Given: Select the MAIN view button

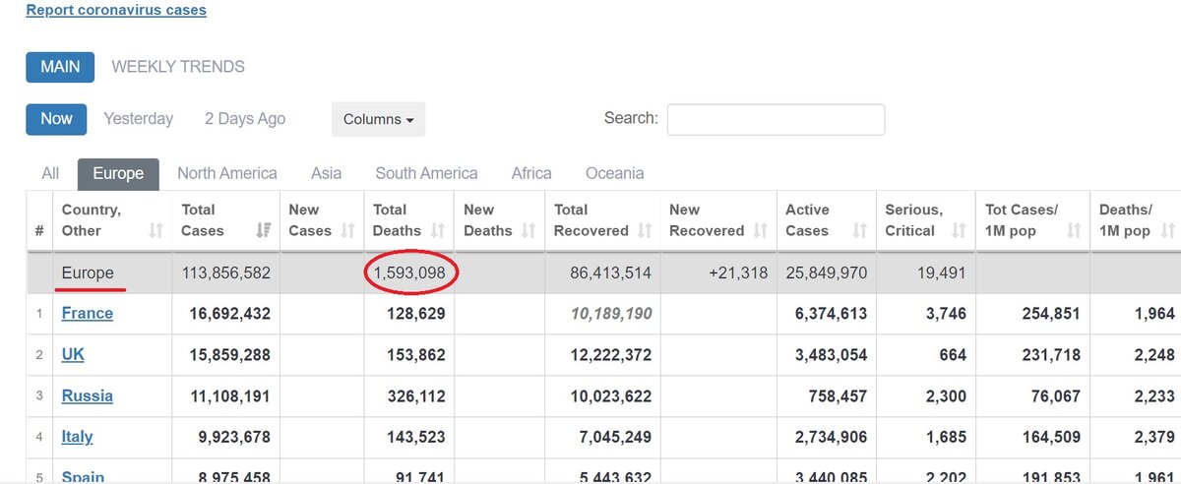Looking at the screenshot, I should point(60,67).
